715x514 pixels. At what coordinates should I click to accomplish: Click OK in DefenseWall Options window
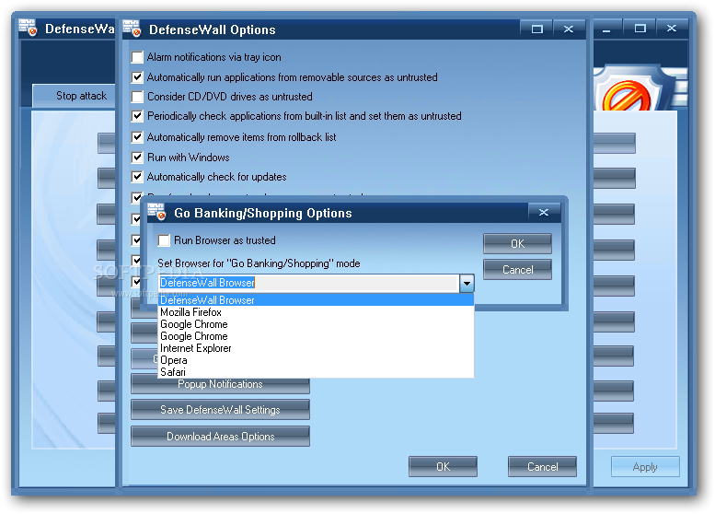coord(443,466)
